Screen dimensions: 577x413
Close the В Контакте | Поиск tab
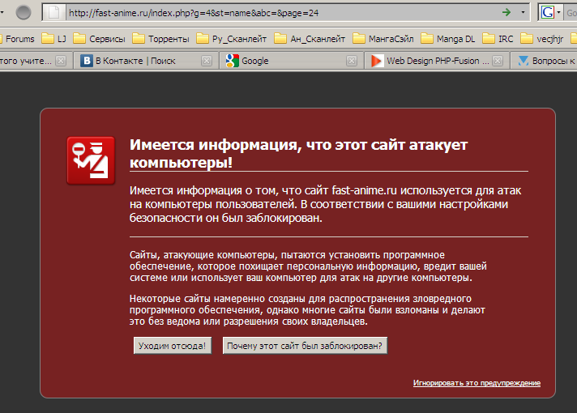206,61
